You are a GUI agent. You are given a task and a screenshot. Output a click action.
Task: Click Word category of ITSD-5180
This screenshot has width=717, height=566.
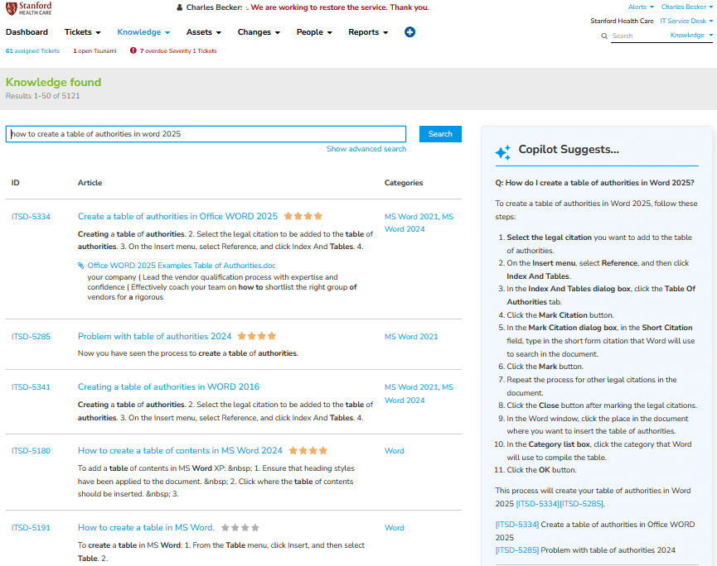[395, 450]
